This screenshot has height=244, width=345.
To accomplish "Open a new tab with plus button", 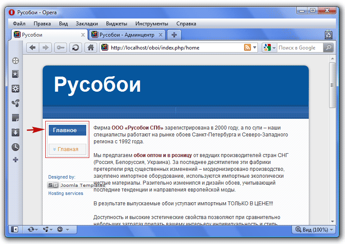I will [174, 35].
